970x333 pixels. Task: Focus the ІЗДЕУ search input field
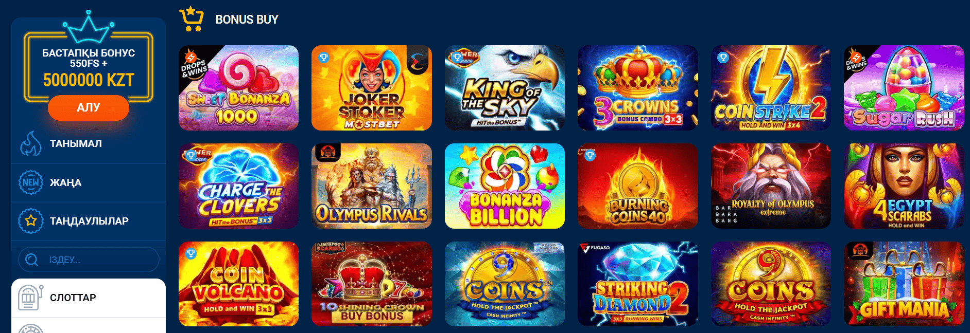click(89, 260)
